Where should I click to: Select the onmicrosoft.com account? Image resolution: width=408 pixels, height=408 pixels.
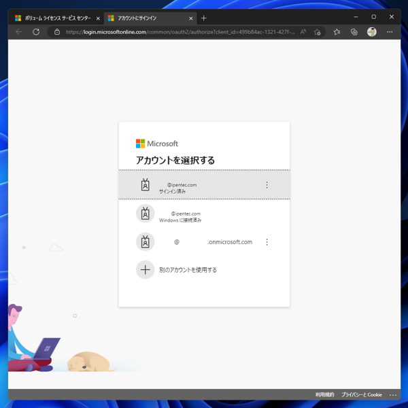point(204,242)
